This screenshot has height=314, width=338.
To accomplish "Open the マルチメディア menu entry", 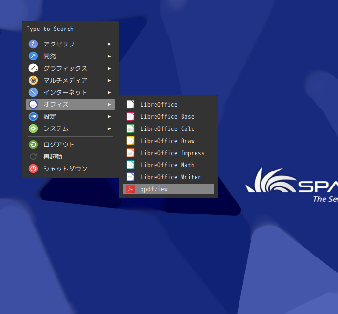I will (70, 80).
